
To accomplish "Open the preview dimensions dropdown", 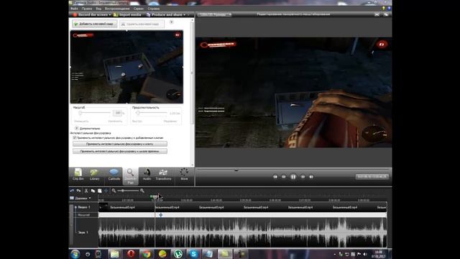I will click(x=214, y=14).
